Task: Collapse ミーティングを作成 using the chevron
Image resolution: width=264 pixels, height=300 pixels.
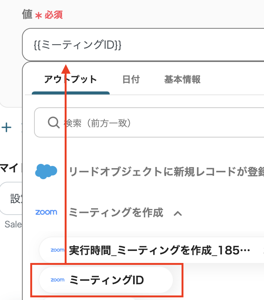Action: pyautogui.click(x=177, y=213)
